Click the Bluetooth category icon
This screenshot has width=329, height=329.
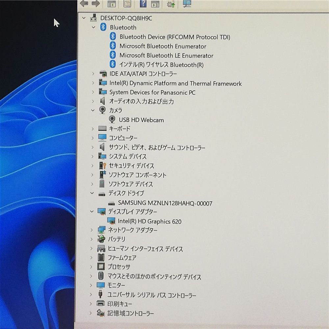pyautogui.click(x=103, y=27)
